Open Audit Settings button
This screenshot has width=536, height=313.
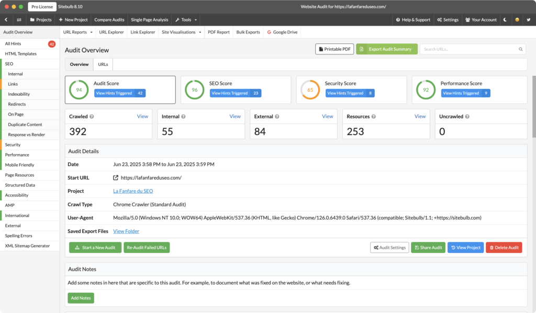[x=389, y=248]
